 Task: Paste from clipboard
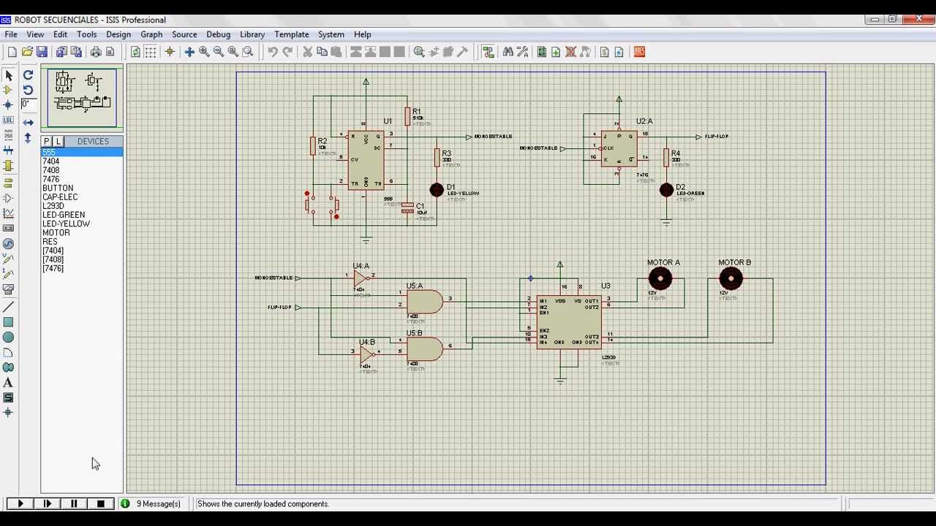tap(336, 52)
